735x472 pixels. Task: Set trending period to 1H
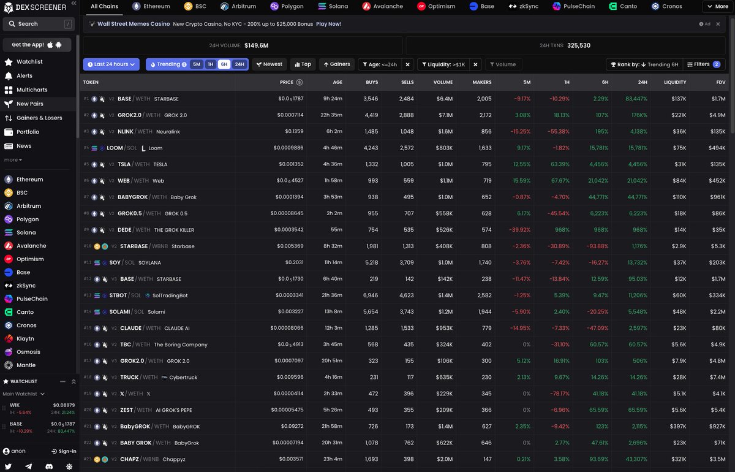210,64
